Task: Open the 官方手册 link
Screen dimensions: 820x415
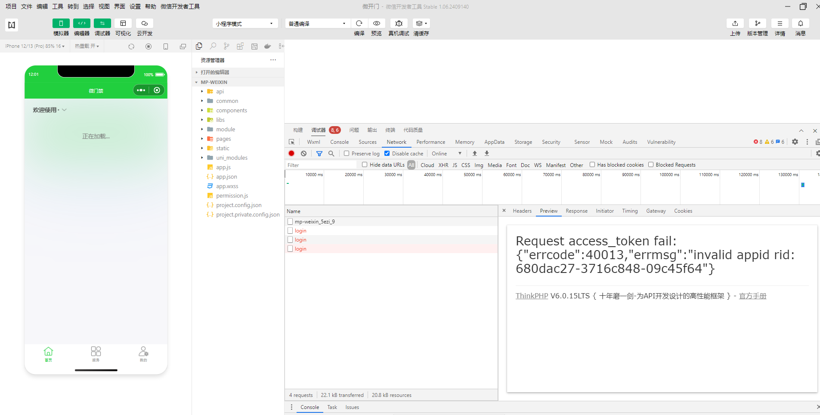Action: click(752, 296)
